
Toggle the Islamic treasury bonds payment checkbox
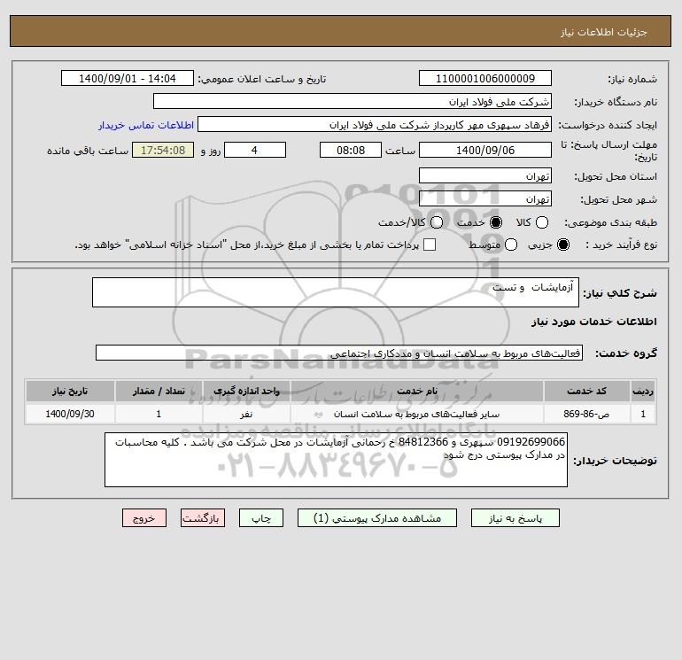tap(430, 245)
